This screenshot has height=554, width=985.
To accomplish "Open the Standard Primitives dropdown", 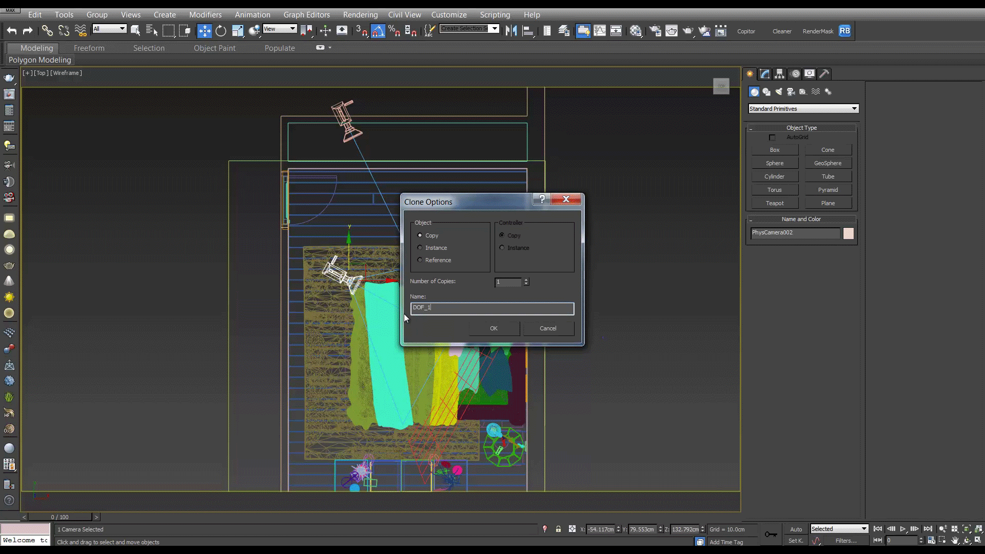I will pos(803,109).
